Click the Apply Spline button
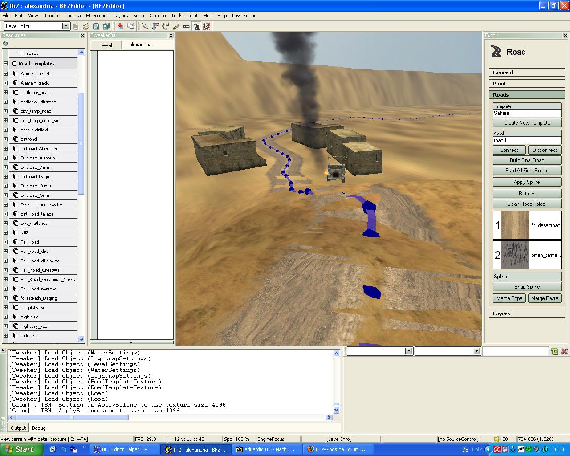The width and height of the screenshot is (570, 456). (x=527, y=182)
